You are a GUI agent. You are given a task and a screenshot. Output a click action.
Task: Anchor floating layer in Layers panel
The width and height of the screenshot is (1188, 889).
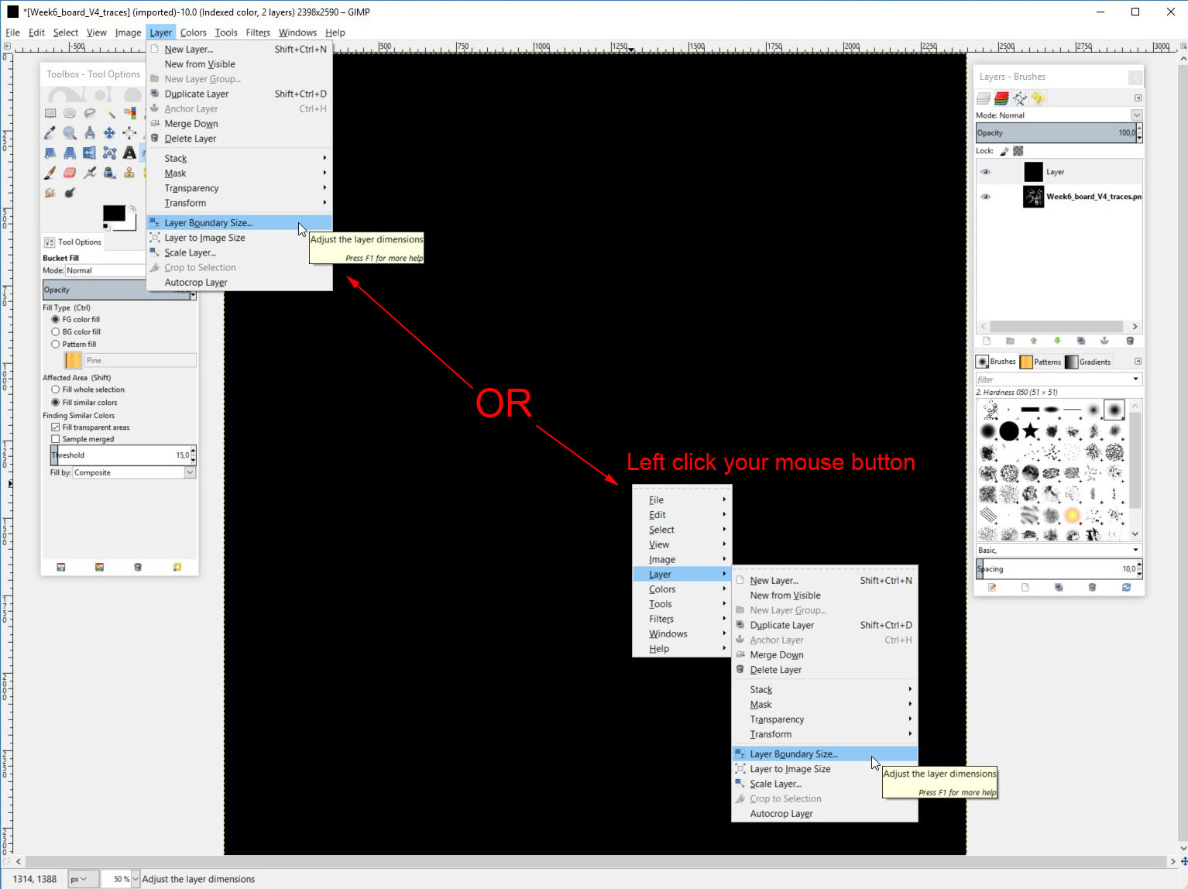1104,341
